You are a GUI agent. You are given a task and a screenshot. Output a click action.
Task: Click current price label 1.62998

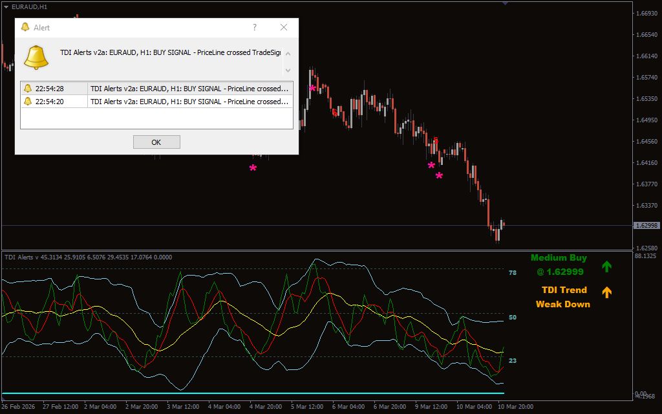646,226
